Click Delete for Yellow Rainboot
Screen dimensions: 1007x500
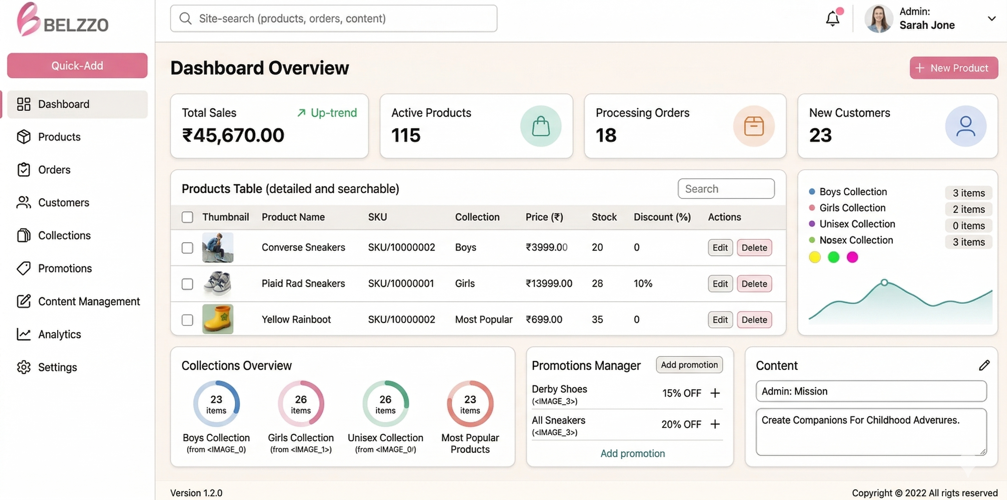(754, 320)
